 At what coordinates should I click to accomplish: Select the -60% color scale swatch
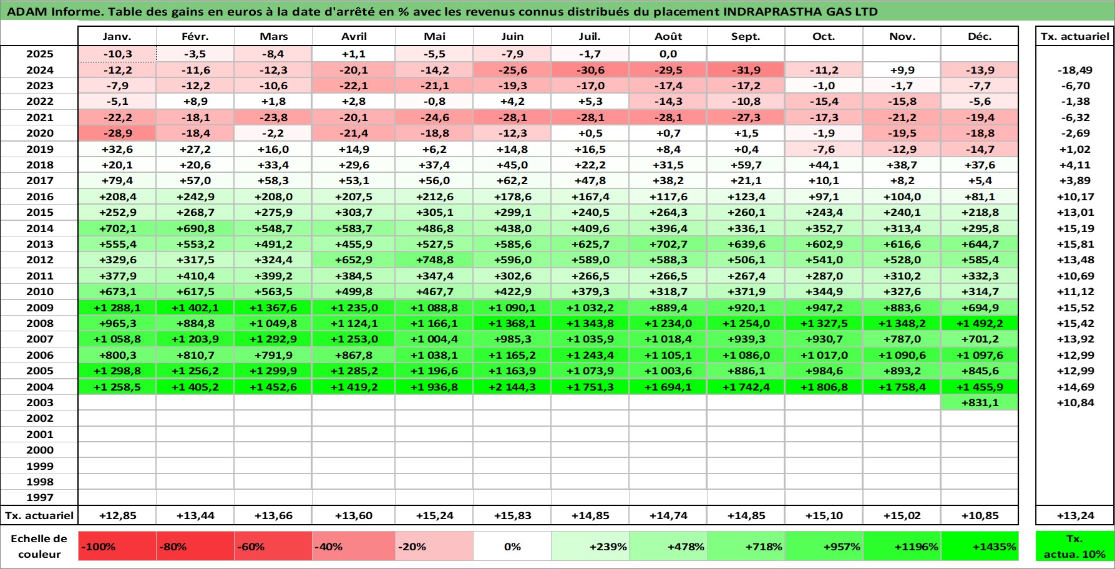point(273,547)
